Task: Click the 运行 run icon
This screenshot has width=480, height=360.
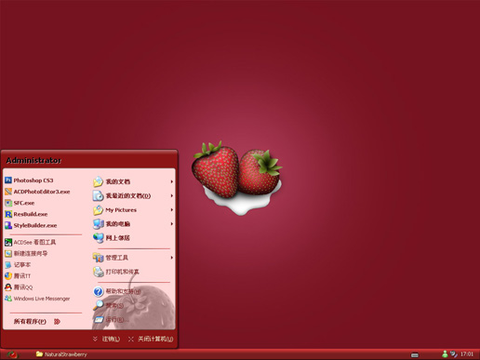Action: click(98, 319)
